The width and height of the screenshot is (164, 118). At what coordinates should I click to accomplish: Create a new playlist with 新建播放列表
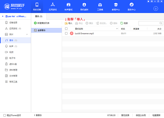coord(42,23)
